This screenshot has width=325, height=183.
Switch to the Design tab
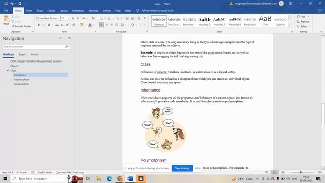[51, 10]
